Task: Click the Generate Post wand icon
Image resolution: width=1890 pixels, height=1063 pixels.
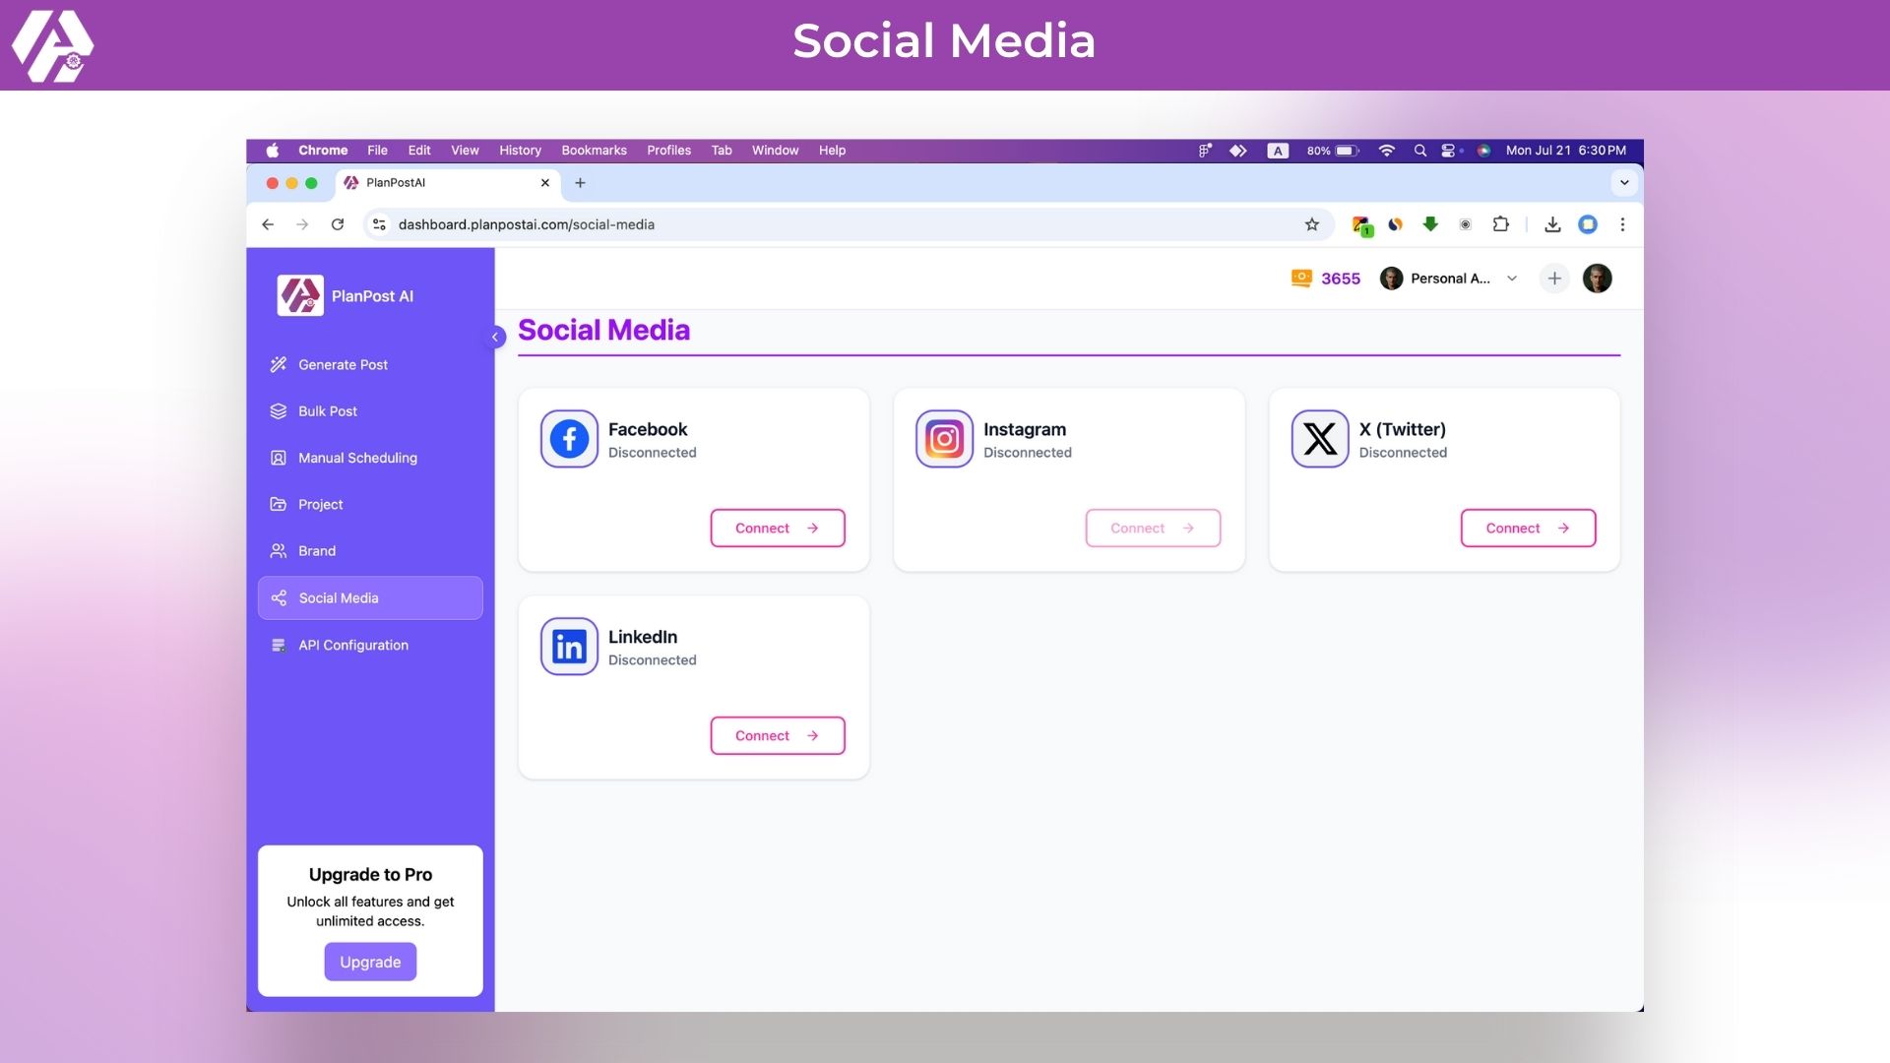Action: pos(279,364)
